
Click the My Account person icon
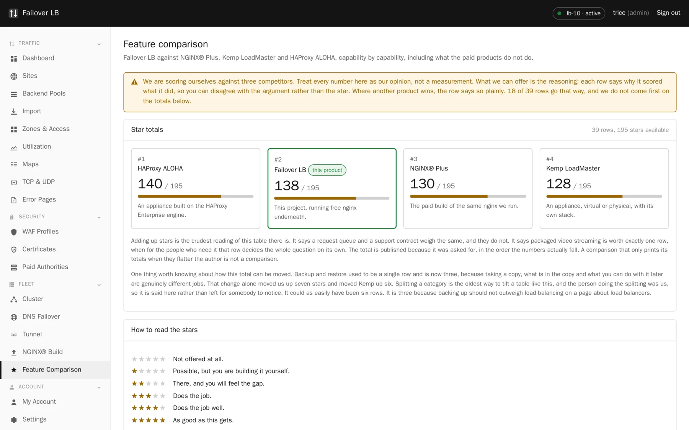coord(14,402)
